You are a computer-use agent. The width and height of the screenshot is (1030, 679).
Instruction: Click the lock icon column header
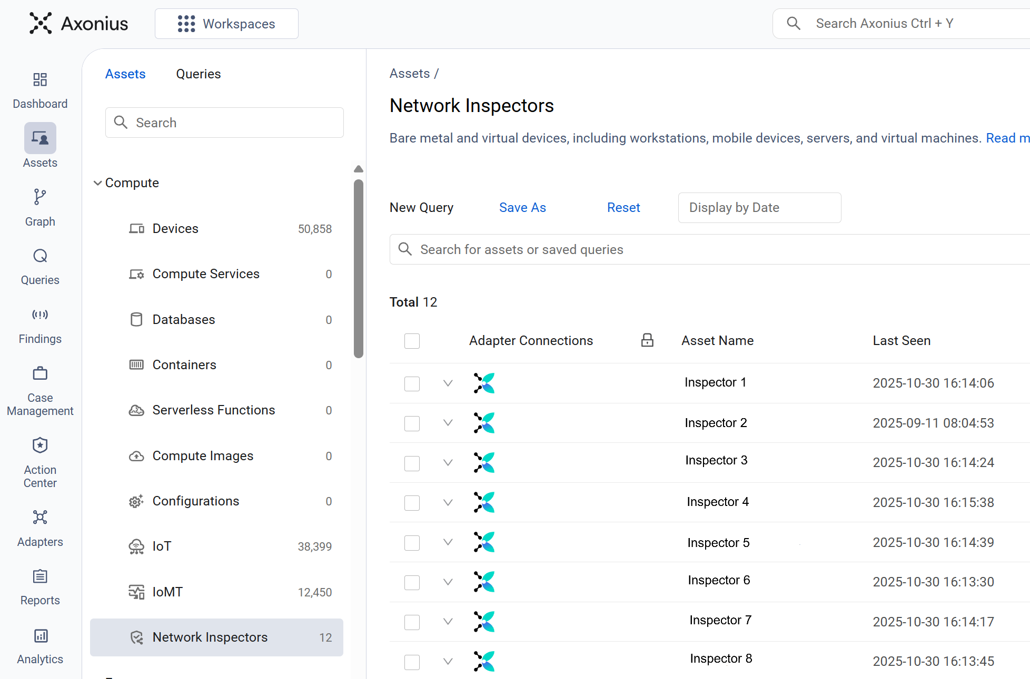coord(647,340)
